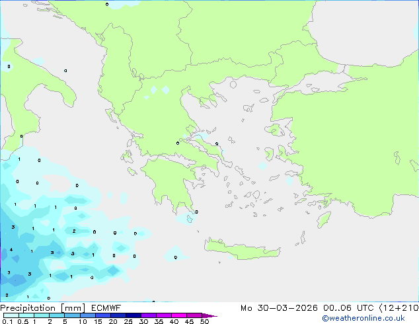This screenshot has height=324, width=419.
Task: Click the above-50 mm arrow swatch
Action: 209,315
